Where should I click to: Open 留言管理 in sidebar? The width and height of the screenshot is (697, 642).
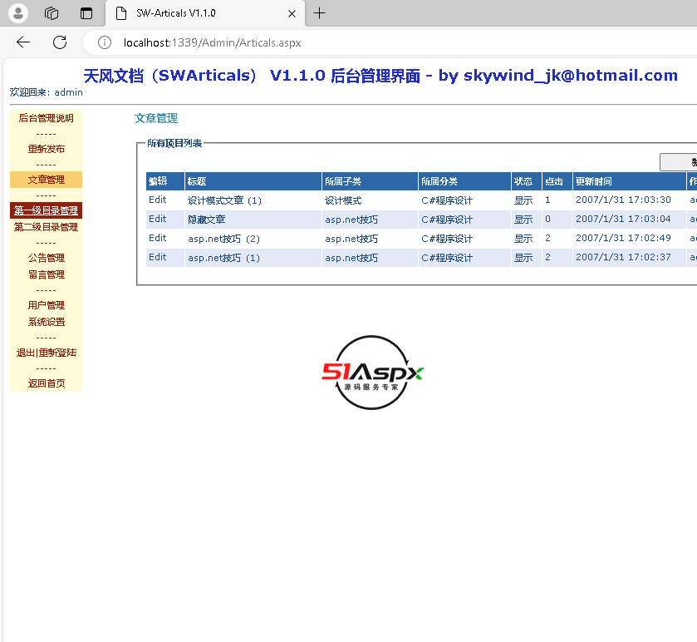47,274
